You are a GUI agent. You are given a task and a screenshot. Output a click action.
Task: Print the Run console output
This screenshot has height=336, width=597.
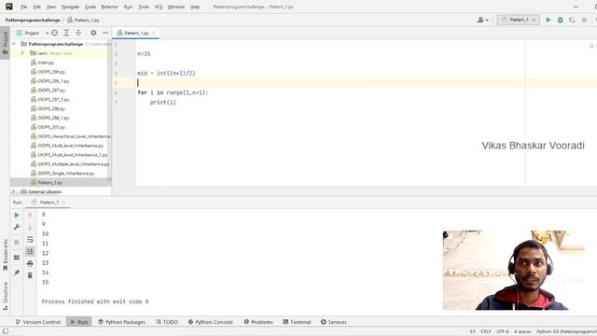tap(30, 263)
